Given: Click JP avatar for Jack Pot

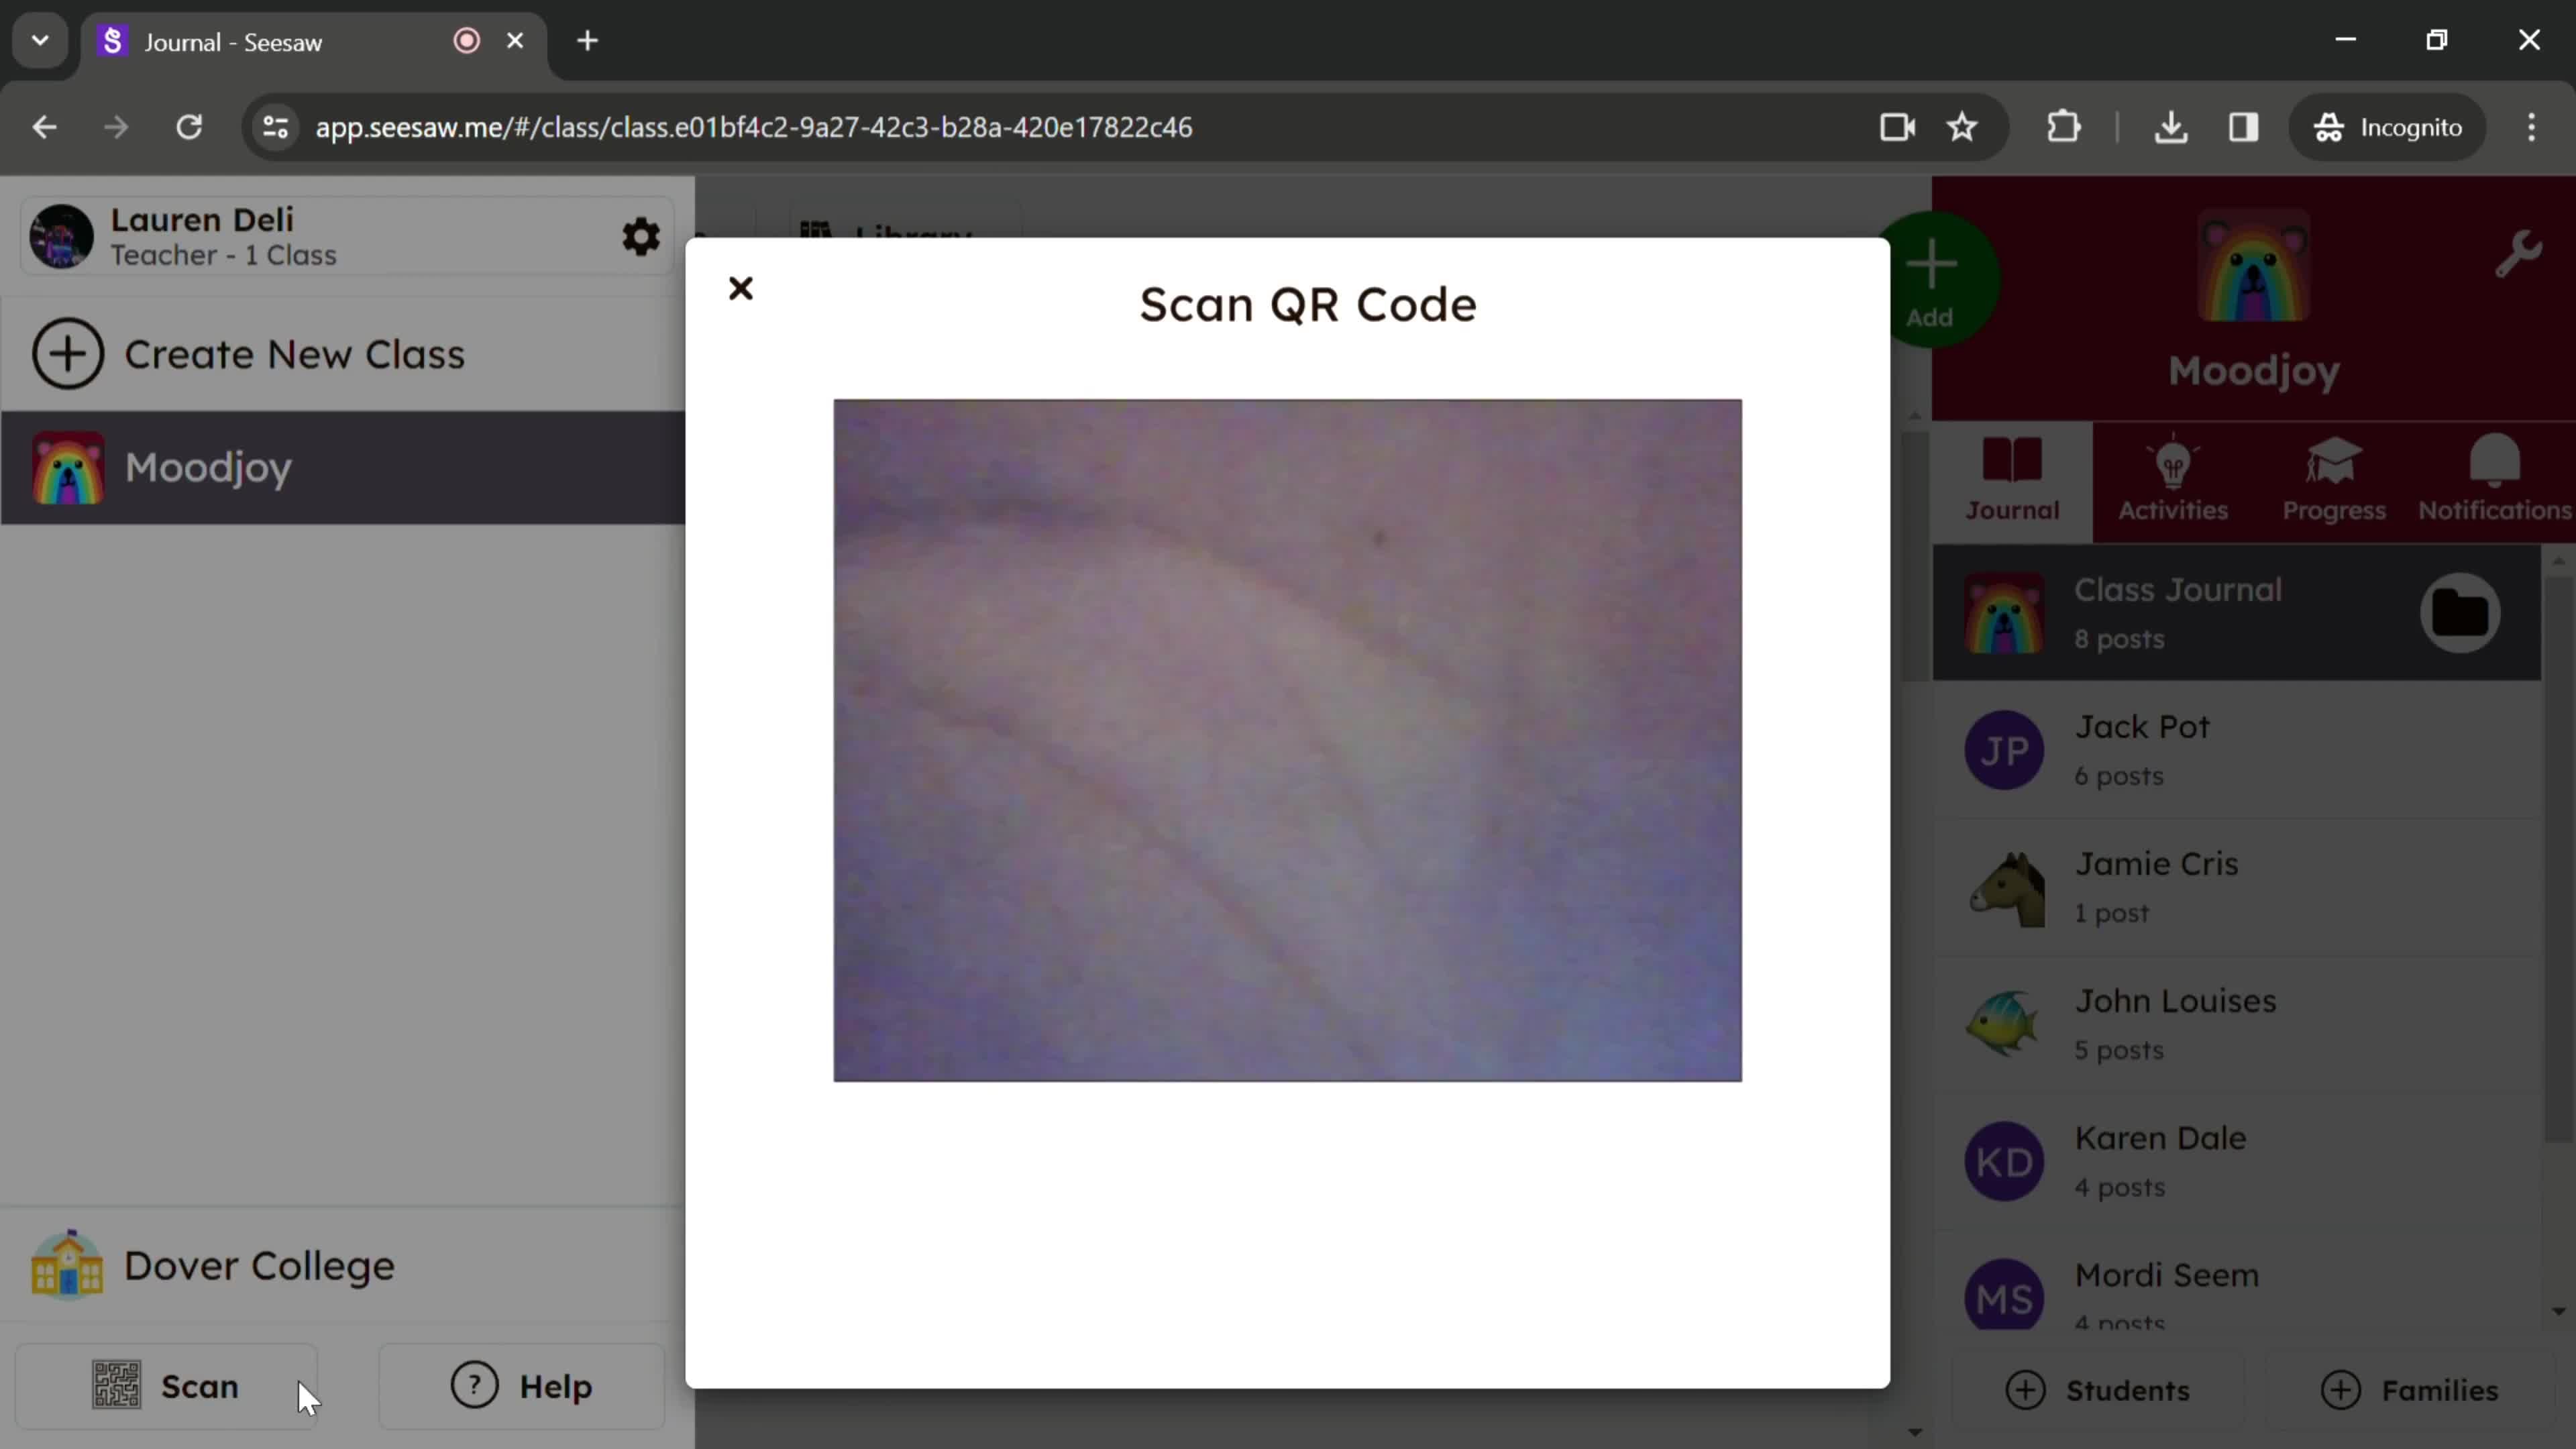Looking at the screenshot, I should (2004, 750).
